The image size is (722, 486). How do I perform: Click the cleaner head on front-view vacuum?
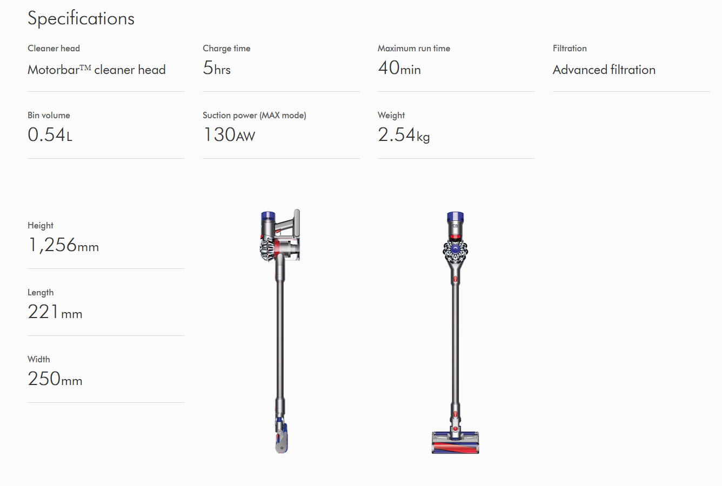tap(455, 442)
